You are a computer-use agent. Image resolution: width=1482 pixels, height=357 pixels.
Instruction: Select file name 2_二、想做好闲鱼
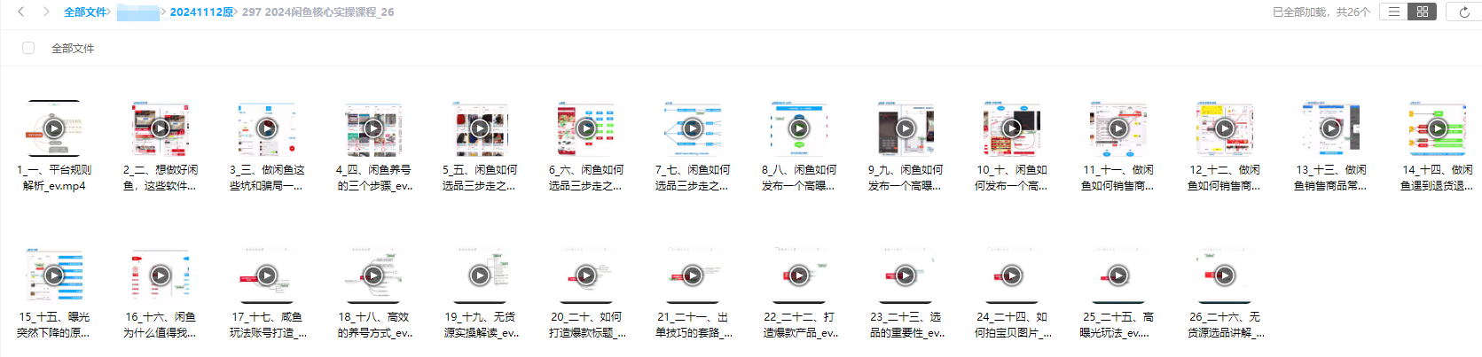[160, 177]
